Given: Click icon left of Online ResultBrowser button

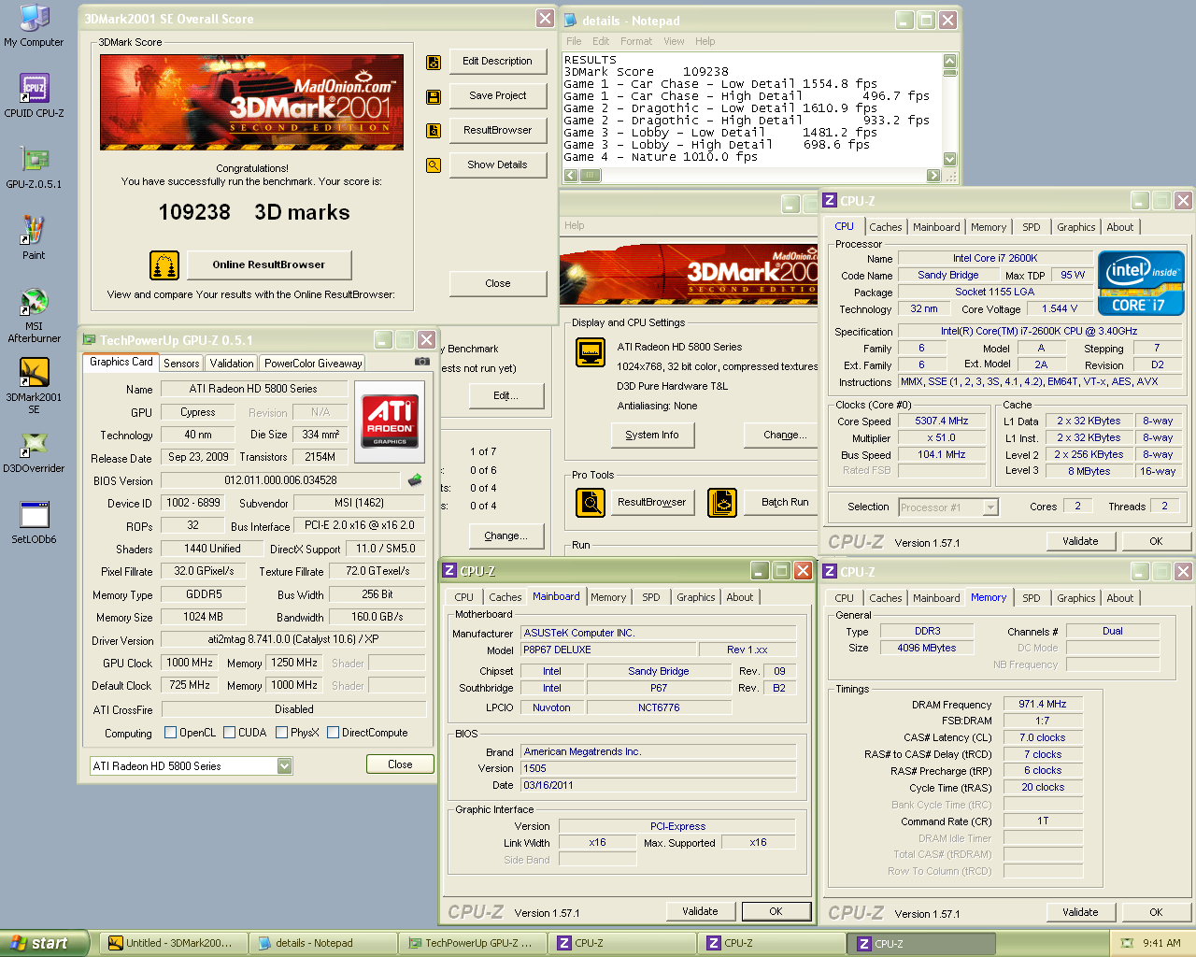Looking at the screenshot, I should pyautogui.click(x=164, y=265).
